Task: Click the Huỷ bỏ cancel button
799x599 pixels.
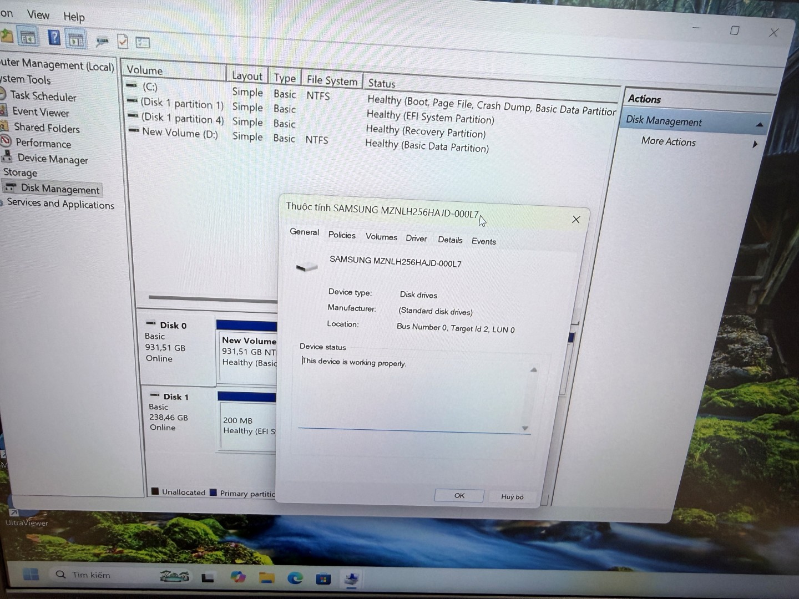Action: point(512,496)
